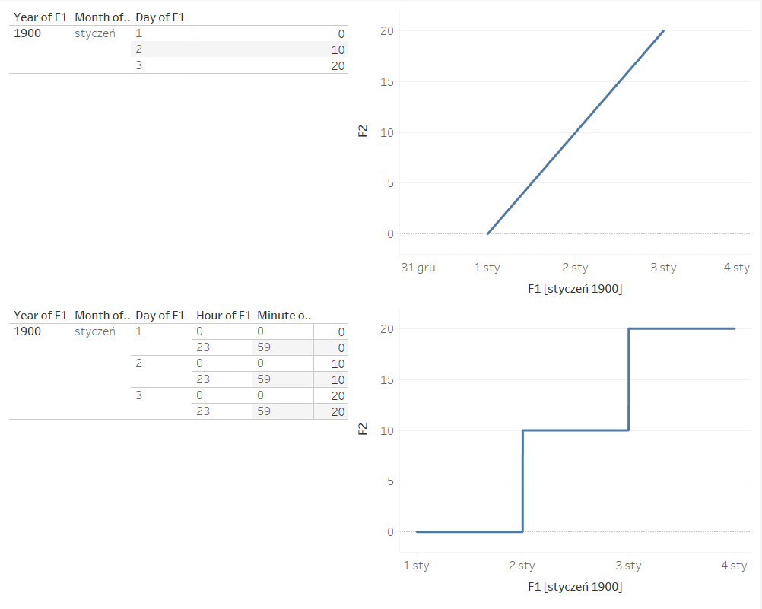This screenshot has width=762, height=609.
Task: Click the diagonal line in the top chart
Action: coord(576,132)
